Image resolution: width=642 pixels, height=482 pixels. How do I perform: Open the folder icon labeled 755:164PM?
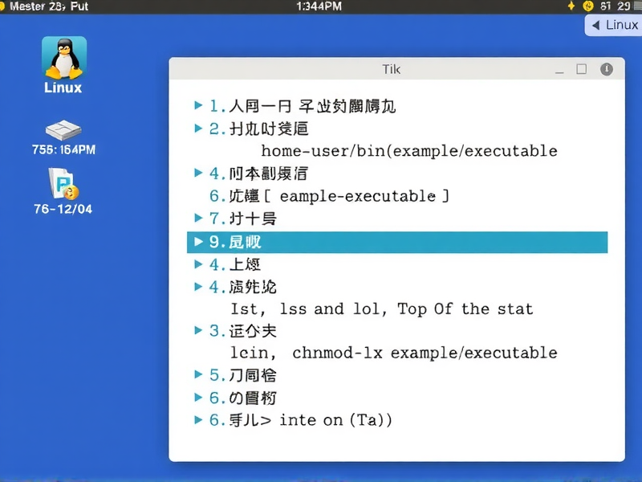64,130
